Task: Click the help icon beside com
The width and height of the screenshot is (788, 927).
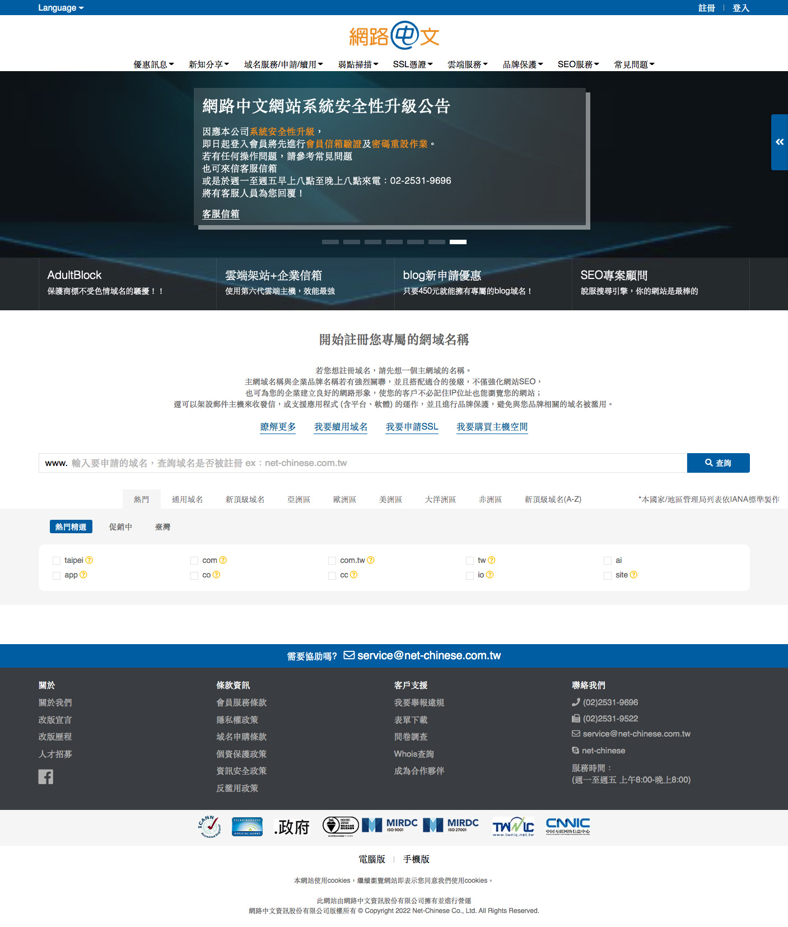Action: coord(223,560)
